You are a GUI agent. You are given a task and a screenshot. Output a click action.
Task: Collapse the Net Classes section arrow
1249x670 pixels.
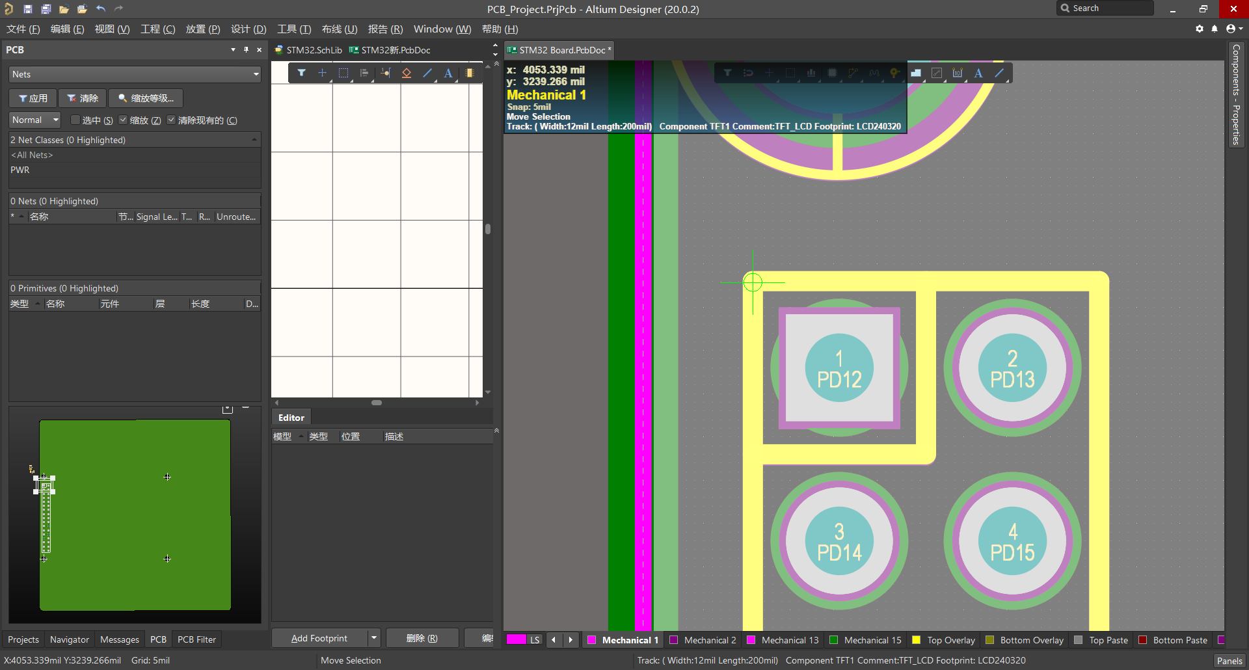pos(254,140)
